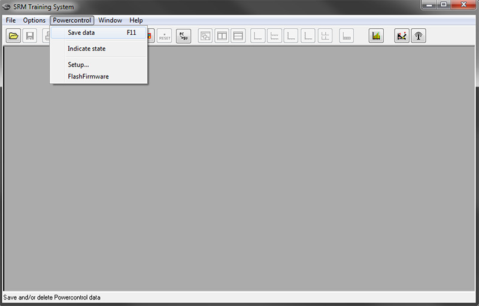Click the scatter graph analysis icon

click(x=402, y=36)
